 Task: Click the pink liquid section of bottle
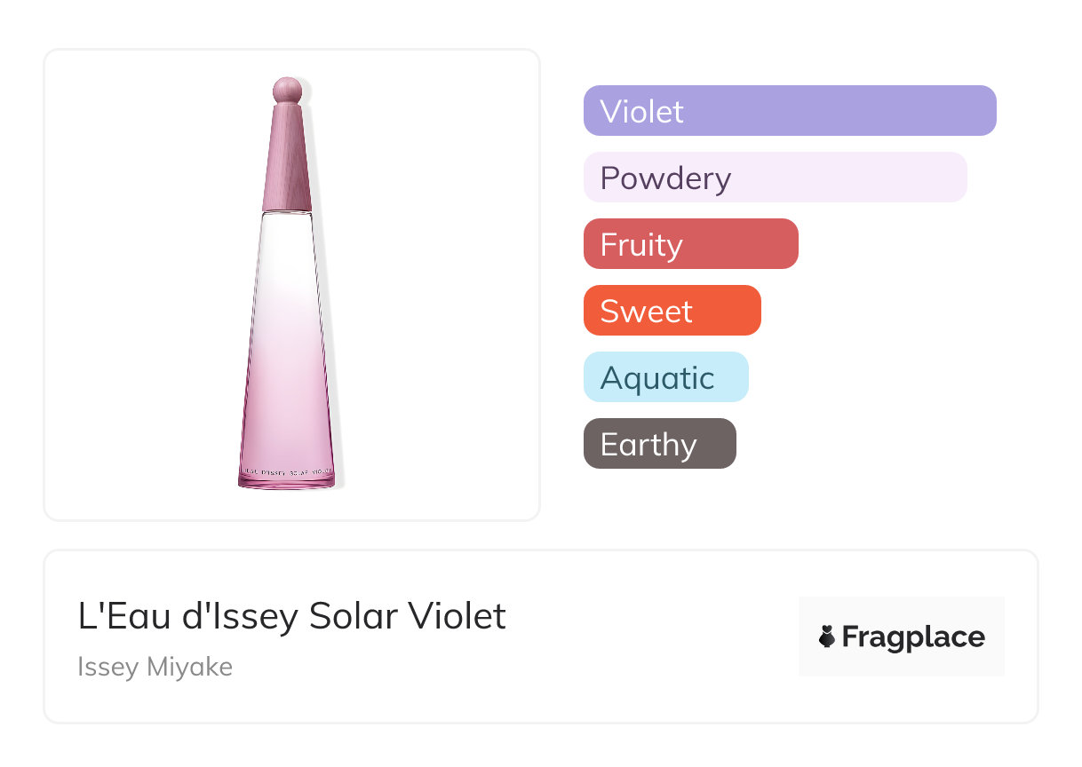tap(287, 399)
